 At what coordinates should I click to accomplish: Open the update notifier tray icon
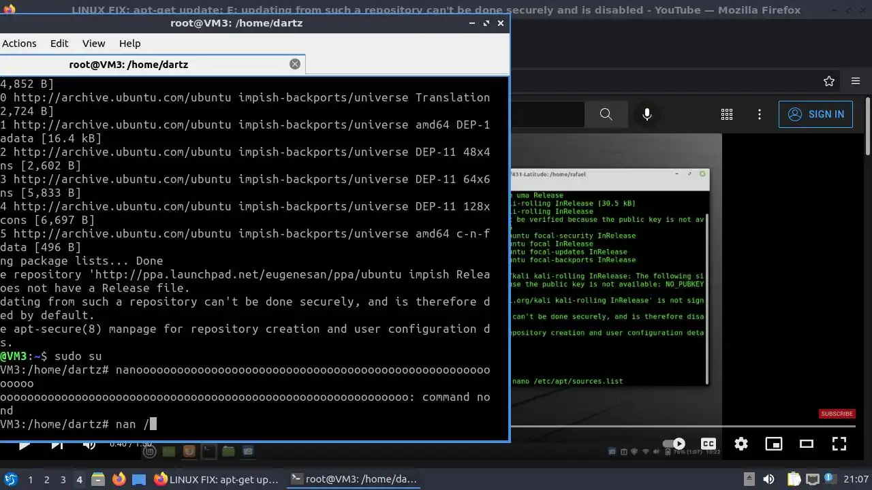830,479
